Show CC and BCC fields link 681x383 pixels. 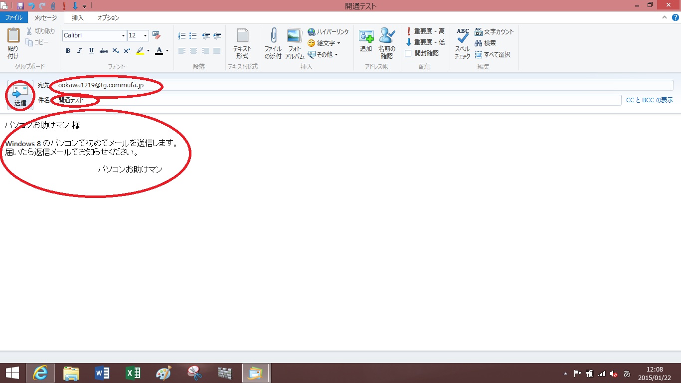[x=650, y=100]
